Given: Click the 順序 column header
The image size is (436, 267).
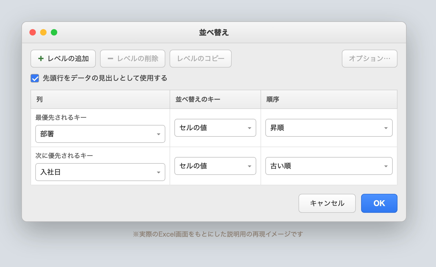Looking at the screenshot, I should tap(329, 99).
